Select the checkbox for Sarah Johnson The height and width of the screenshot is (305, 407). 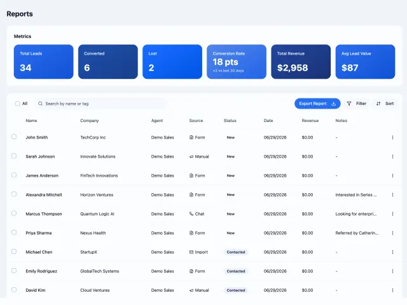14,156
